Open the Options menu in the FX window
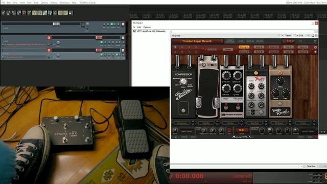 147,27
